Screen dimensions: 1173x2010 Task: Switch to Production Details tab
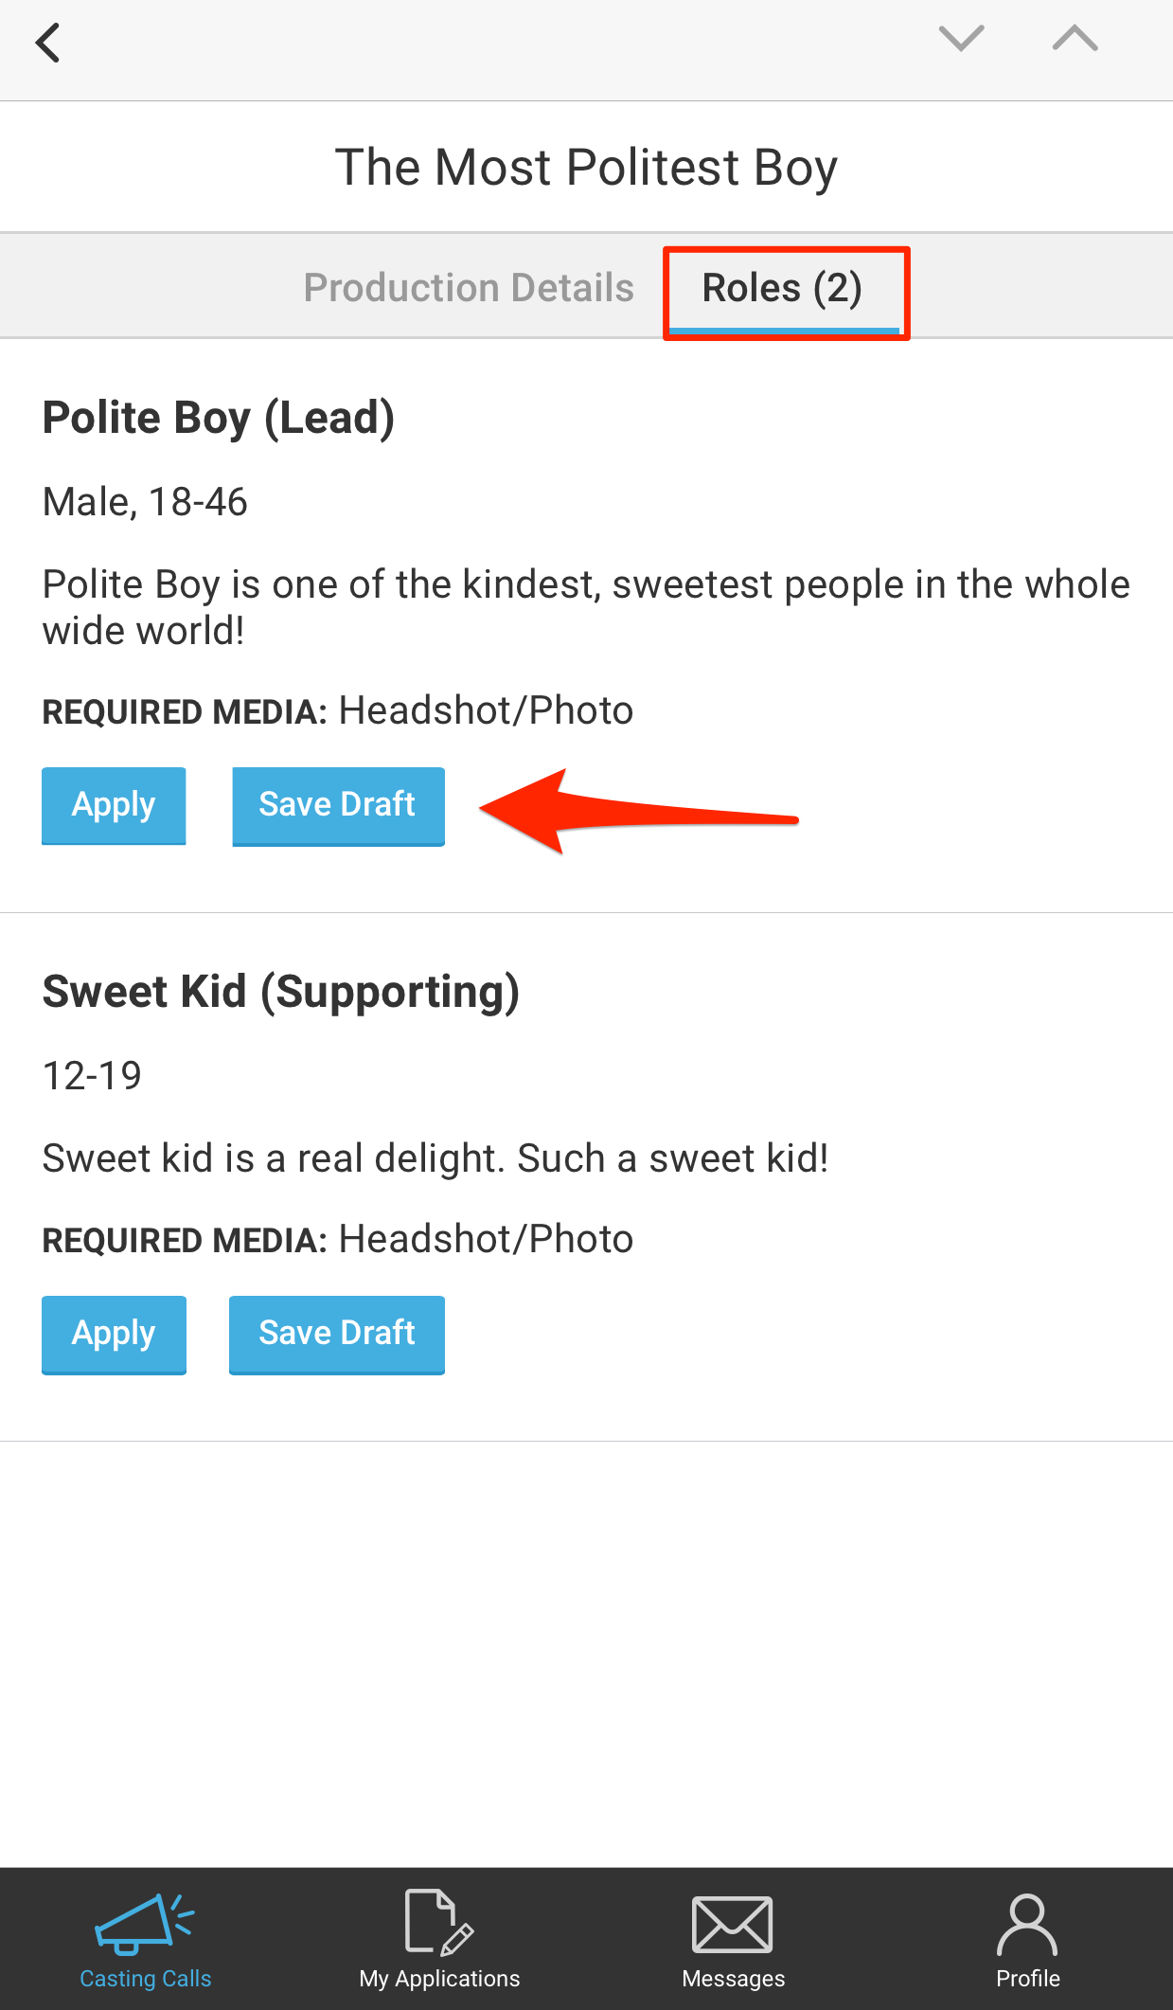469,288
